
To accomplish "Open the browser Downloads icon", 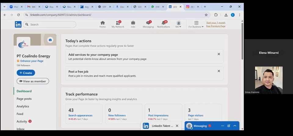I will tap(226, 15).
